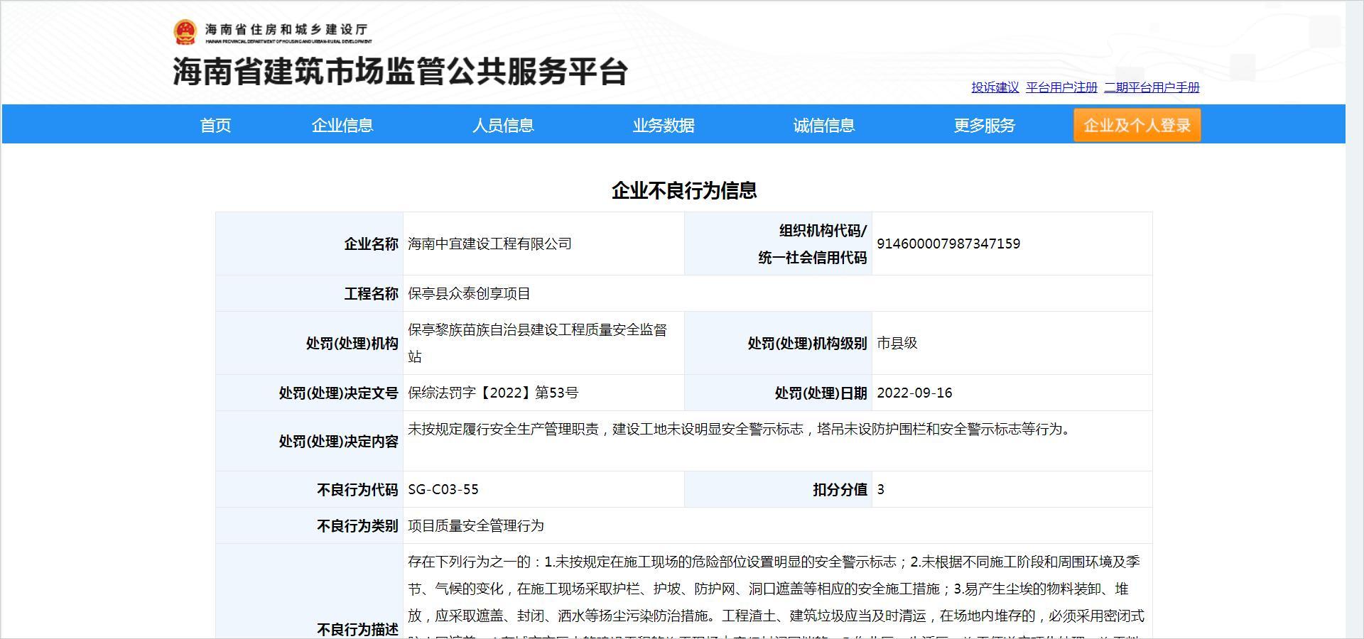
Task: Click the heading 企业不良行为信息
Action: 684,190
